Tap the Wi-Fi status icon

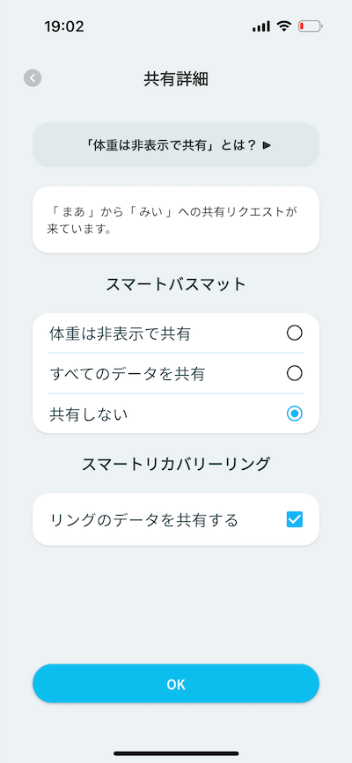click(284, 26)
